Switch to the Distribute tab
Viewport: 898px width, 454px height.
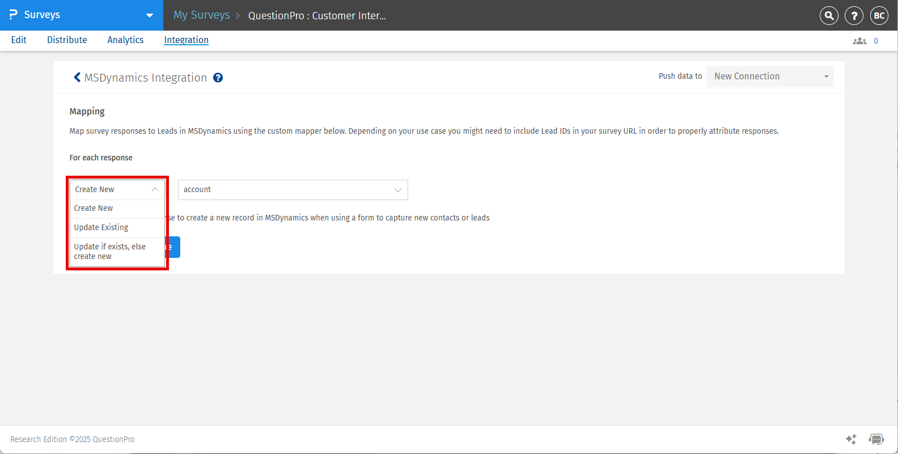click(67, 40)
